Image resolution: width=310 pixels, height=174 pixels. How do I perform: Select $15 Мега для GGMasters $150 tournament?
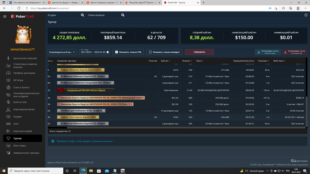point(81,111)
